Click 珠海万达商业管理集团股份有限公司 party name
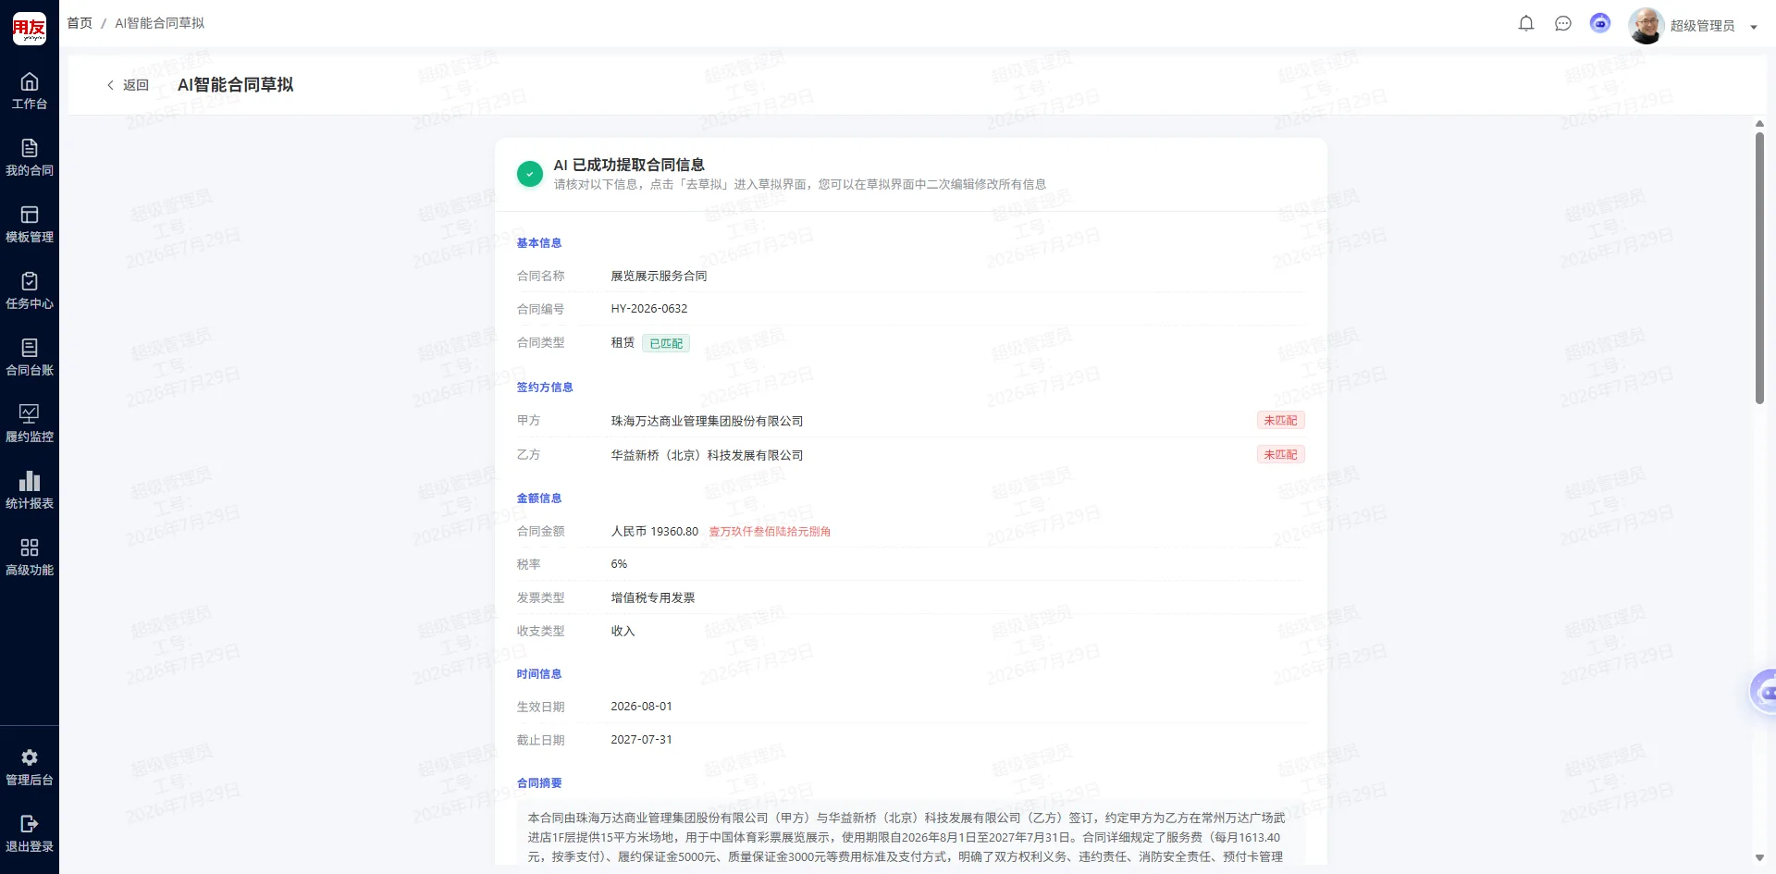The height and width of the screenshot is (874, 1776). coord(707,422)
